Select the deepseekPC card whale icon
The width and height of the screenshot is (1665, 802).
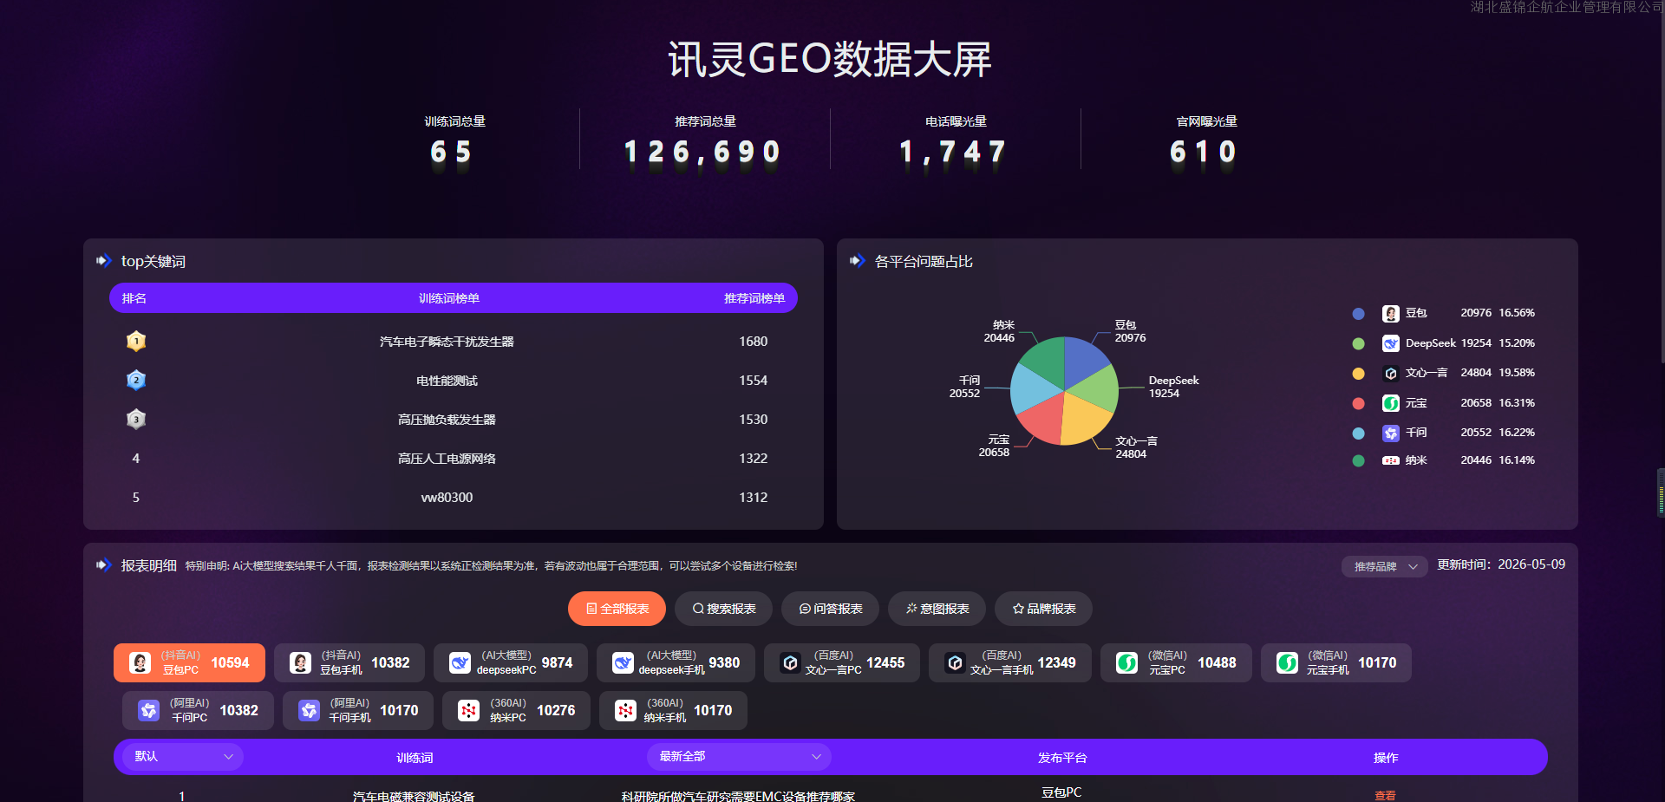[x=460, y=663]
